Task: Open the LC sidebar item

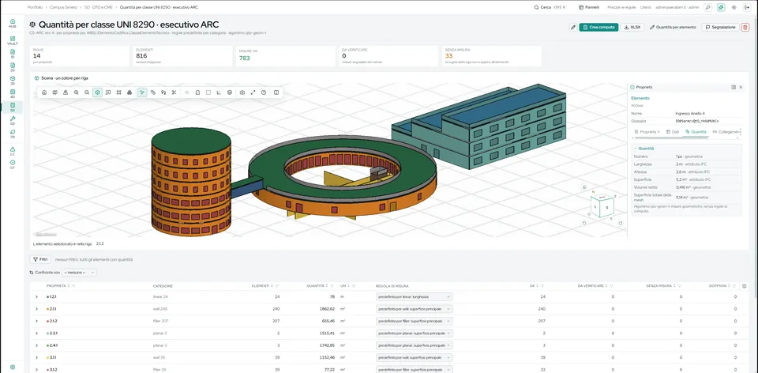Action: 13,151
